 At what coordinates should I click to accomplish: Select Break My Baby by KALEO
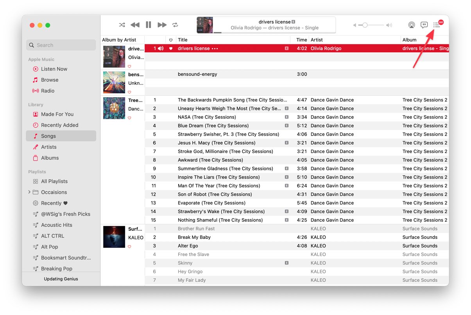297,237
